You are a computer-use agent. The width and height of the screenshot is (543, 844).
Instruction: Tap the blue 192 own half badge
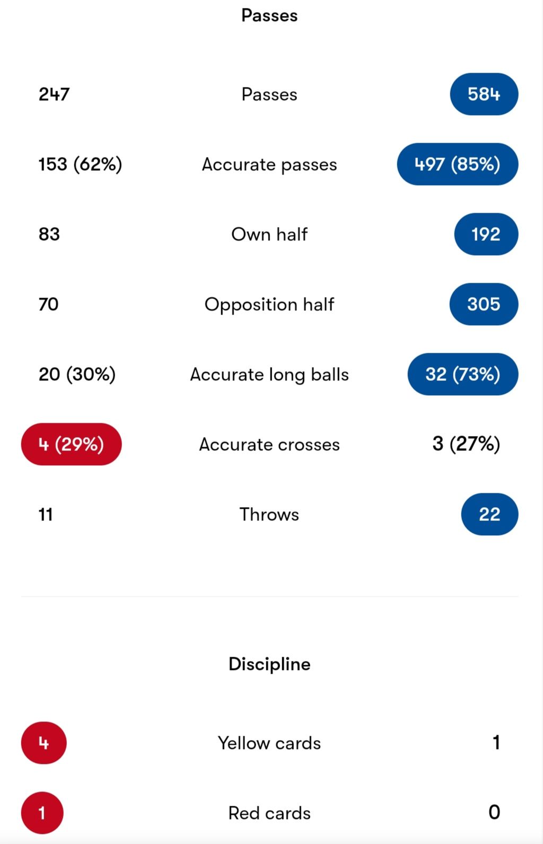coord(486,234)
